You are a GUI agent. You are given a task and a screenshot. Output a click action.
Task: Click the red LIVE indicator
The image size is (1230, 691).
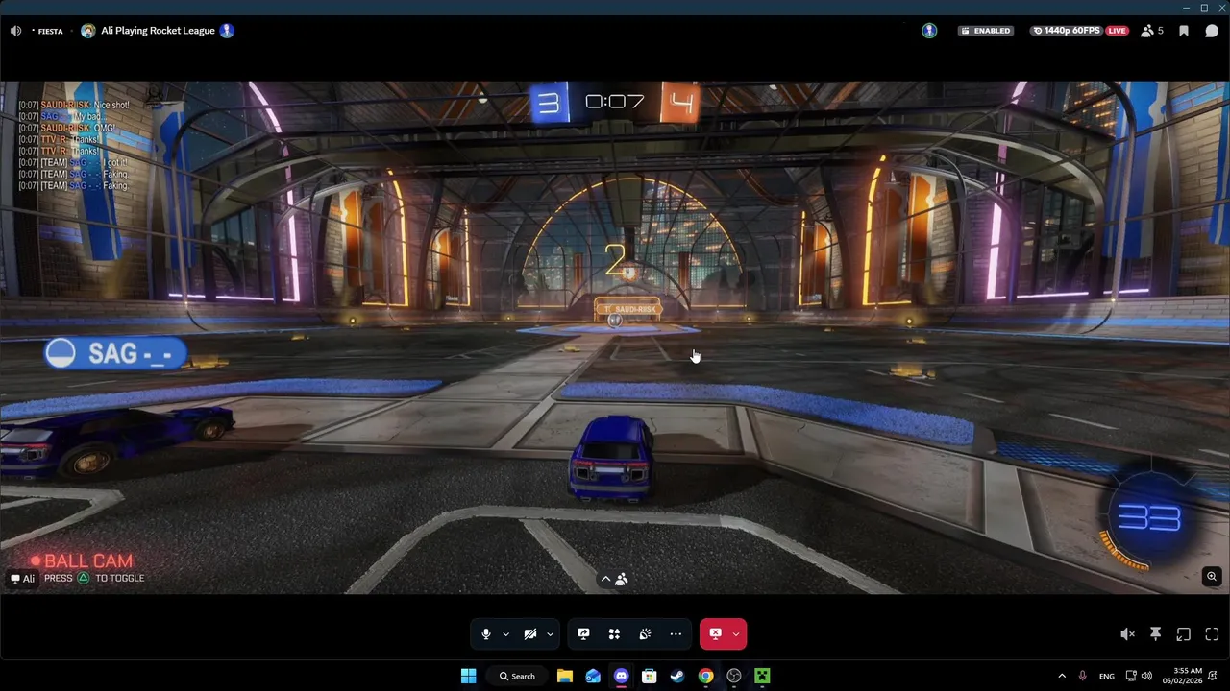tap(1117, 31)
